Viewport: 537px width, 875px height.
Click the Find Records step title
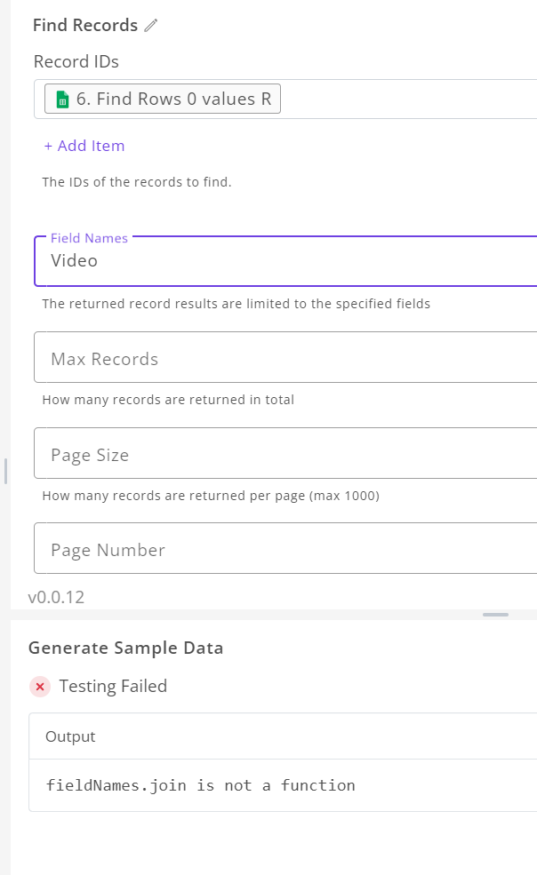coord(85,25)
